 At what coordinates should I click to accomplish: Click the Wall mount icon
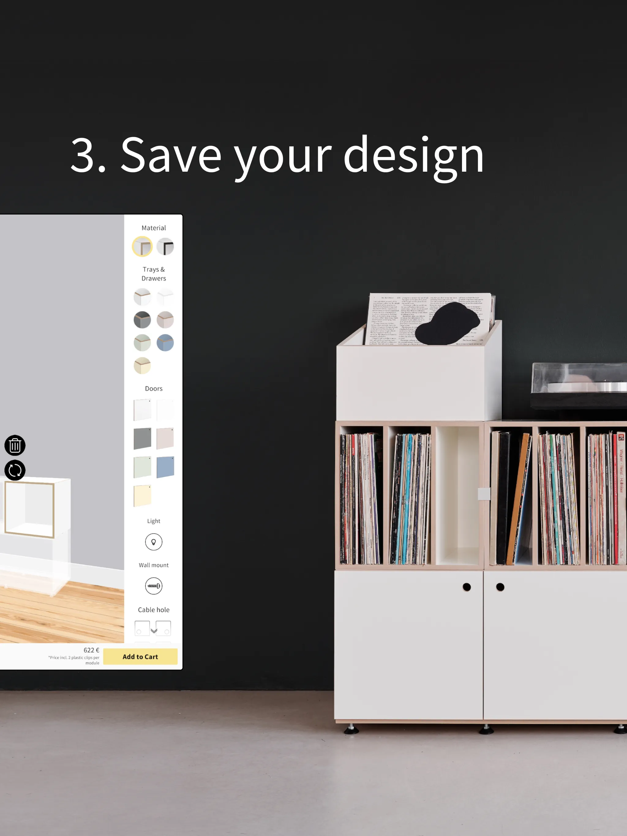[x=153, y=587]
